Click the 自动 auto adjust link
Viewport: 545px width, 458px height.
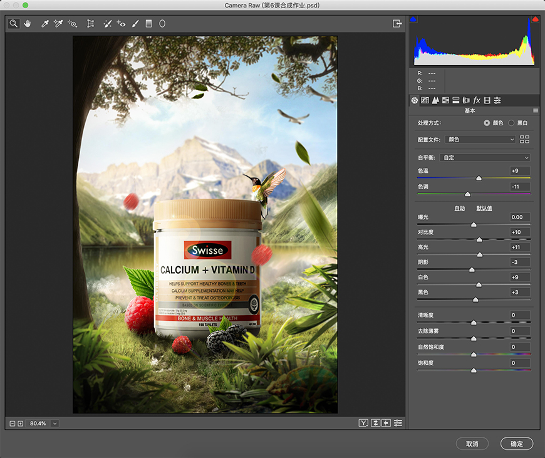tap(460, 208)
